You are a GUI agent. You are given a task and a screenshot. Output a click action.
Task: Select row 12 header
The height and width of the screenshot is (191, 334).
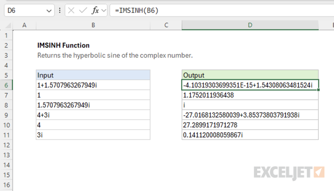(x=6, y=145)
